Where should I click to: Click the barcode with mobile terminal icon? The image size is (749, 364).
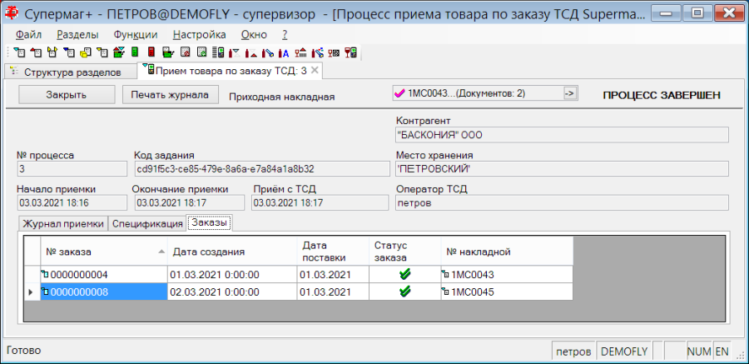218,52
